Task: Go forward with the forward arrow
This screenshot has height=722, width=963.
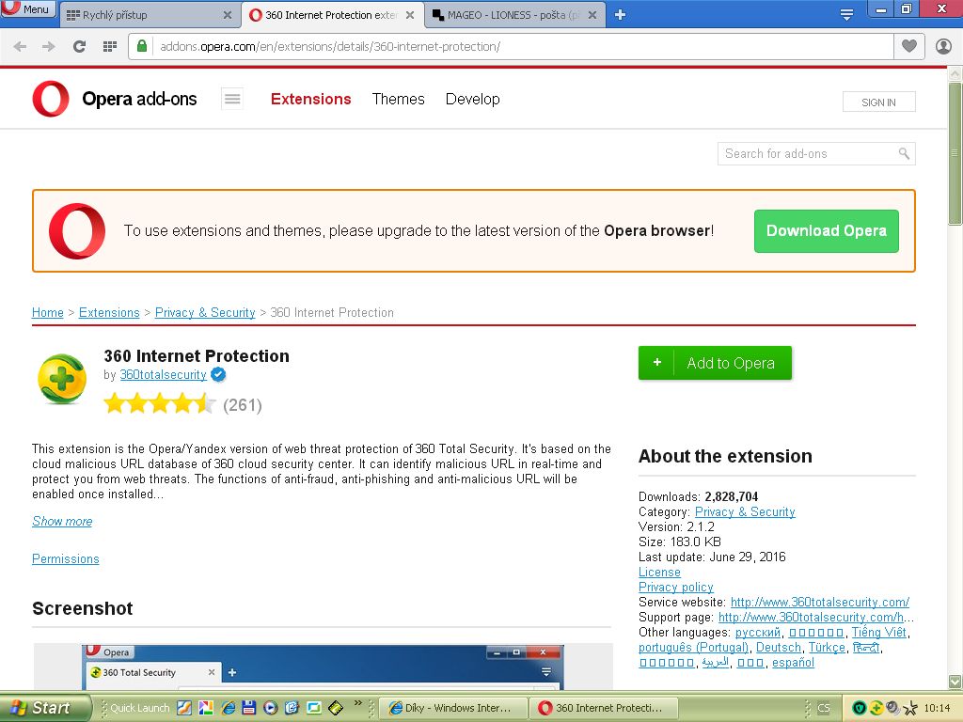Action: [49, 46]
